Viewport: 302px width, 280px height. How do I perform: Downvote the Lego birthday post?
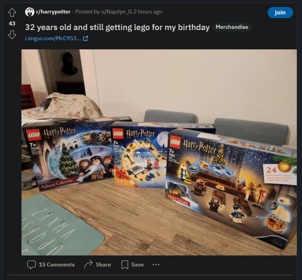click(12, 35)
